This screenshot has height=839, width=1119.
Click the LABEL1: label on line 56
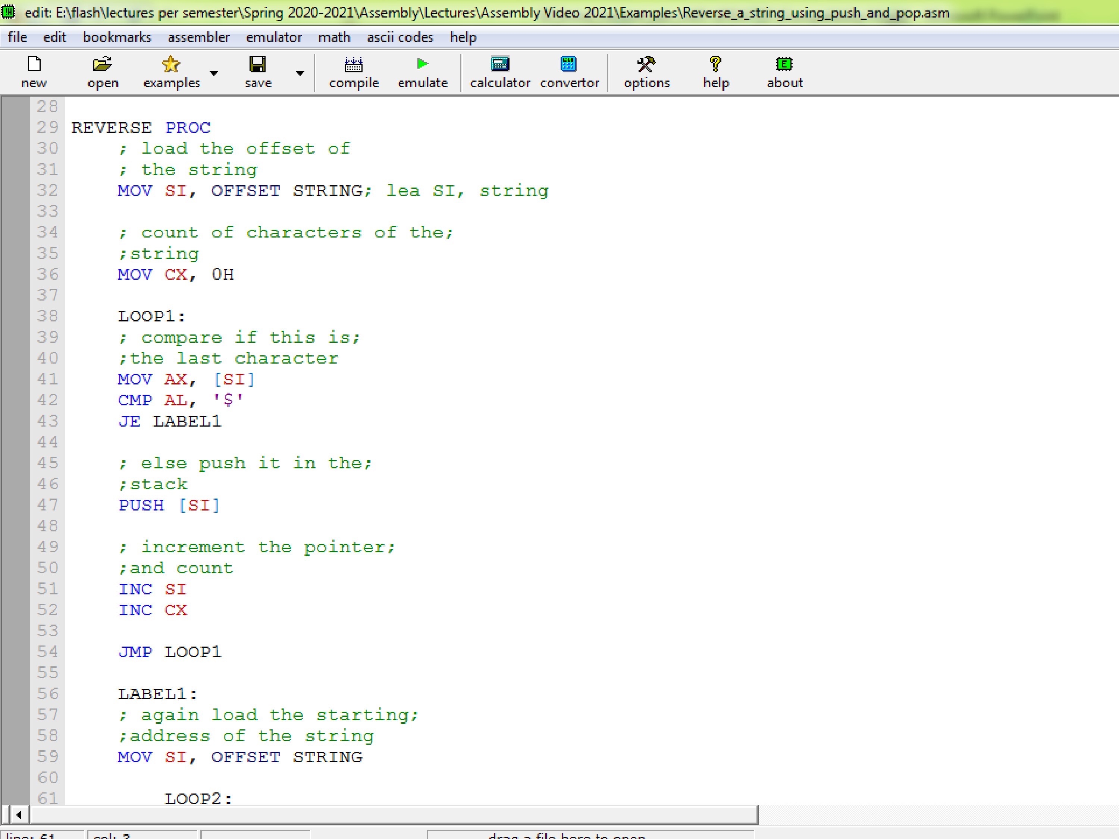point(158,694)
